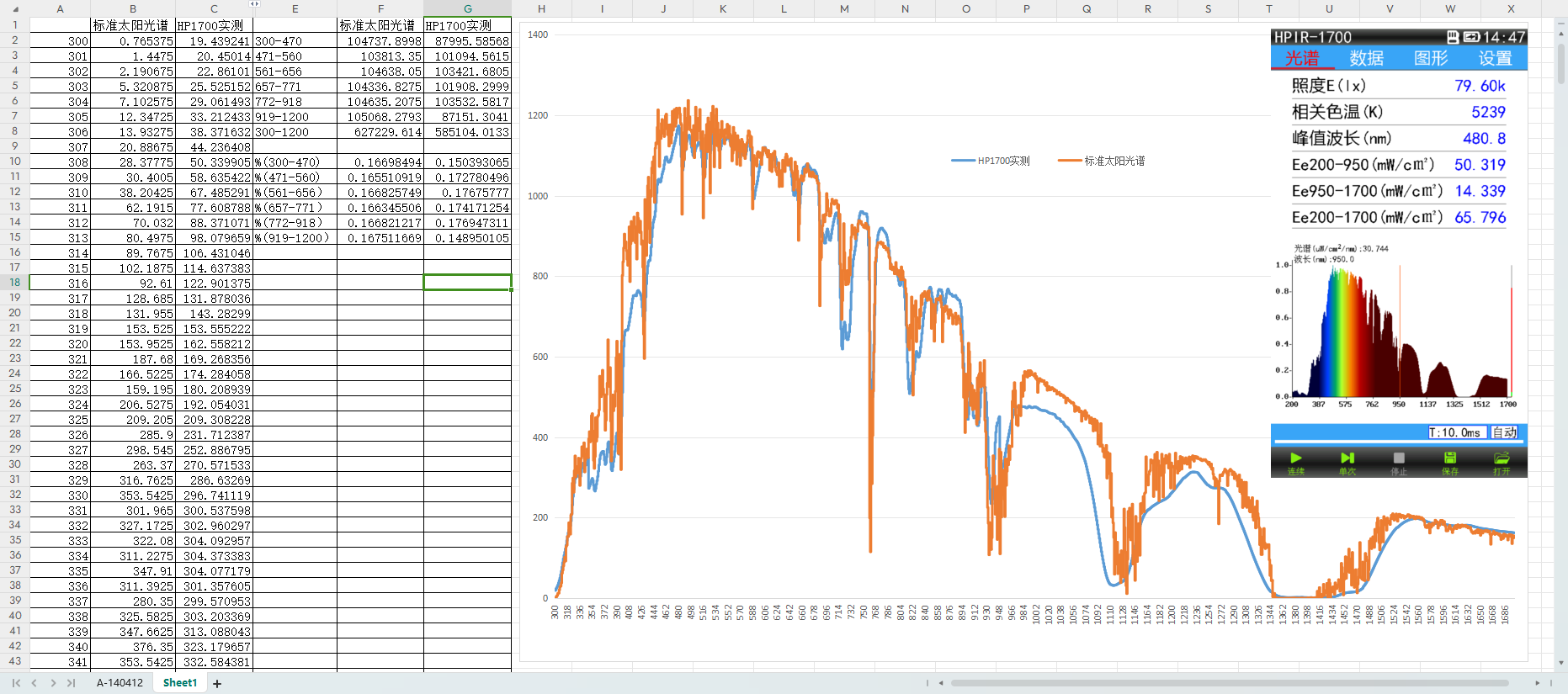Select column C header
1568x694 pixels.
(214, 8)
